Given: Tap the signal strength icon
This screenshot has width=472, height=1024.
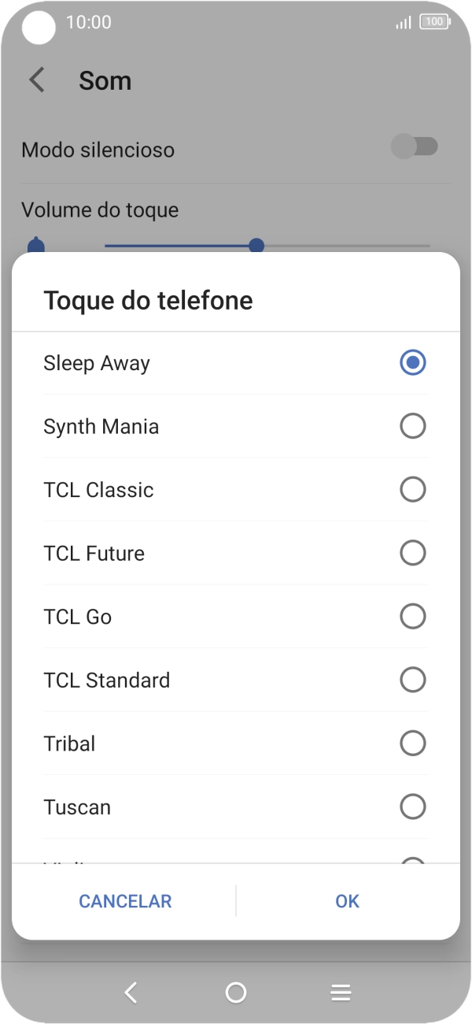Looking at the screenshot, I should point(403,23).
